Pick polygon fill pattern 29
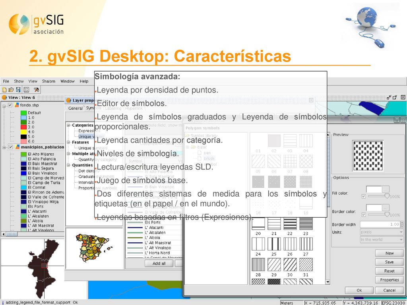The height and width of the screenshot is (305, 407). (274, 264)
